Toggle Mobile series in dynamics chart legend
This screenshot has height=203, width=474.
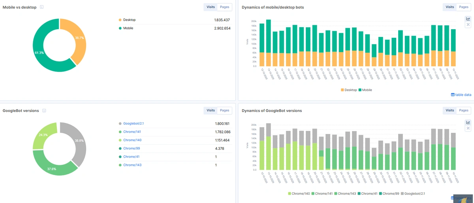tap(365, 90)
